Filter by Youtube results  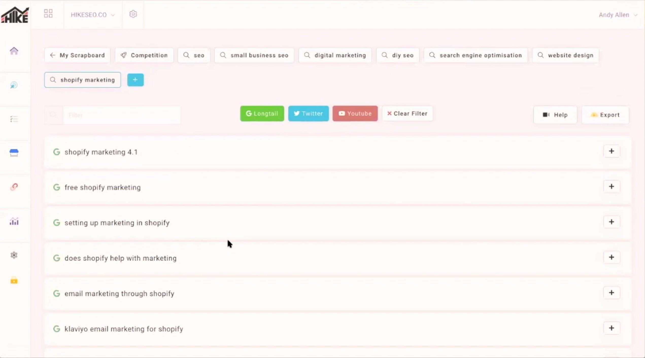[x=355, y=114]
